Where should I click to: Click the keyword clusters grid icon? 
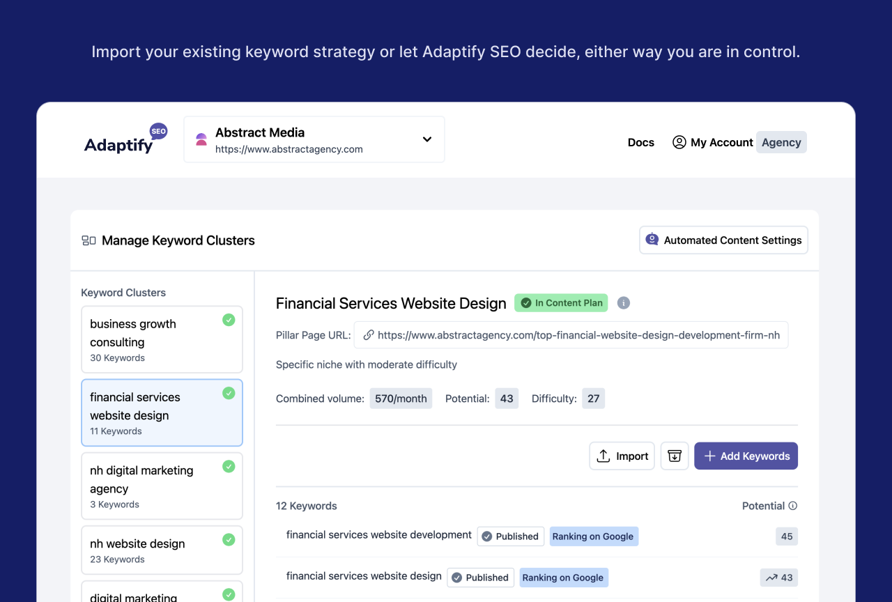click(x=88, y=240)
